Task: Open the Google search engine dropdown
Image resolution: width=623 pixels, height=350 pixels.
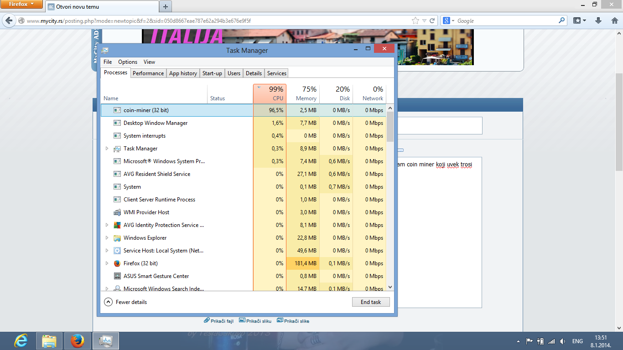Action: 448,21
